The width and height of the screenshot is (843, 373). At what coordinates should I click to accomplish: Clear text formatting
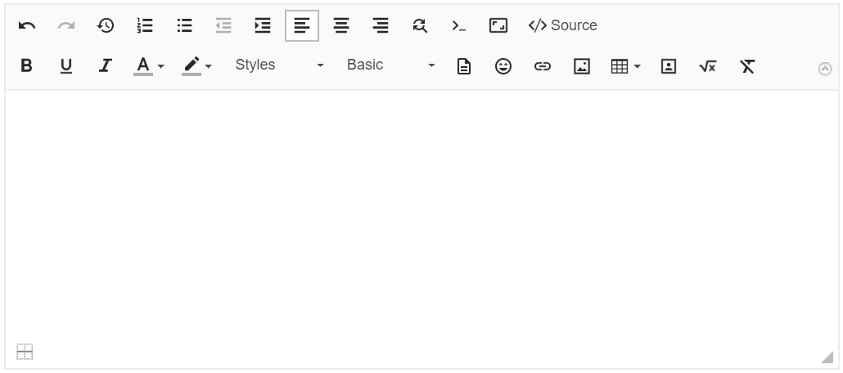747,66
